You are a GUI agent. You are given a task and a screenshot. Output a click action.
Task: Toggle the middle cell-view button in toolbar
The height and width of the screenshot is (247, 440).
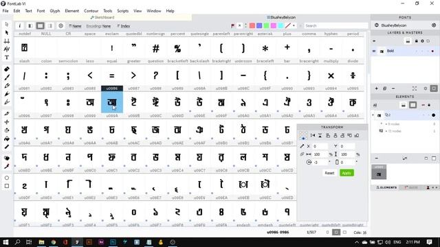click(40, 26)
